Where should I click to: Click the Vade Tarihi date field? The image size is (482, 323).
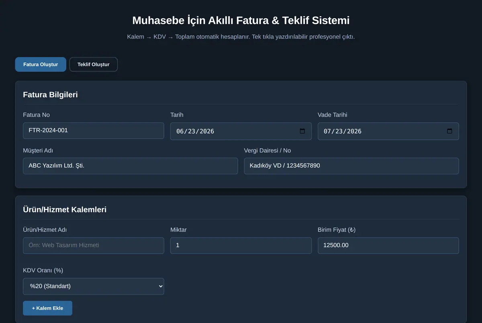tap(388, 131)
